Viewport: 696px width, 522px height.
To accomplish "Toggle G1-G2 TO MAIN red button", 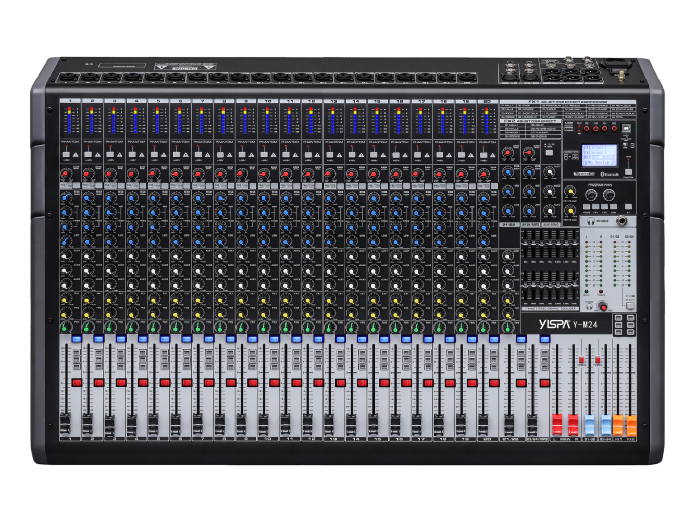I will click(581, 360).
